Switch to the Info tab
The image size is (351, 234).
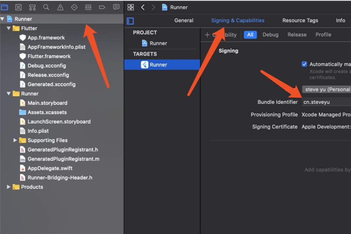pos(340,21)
